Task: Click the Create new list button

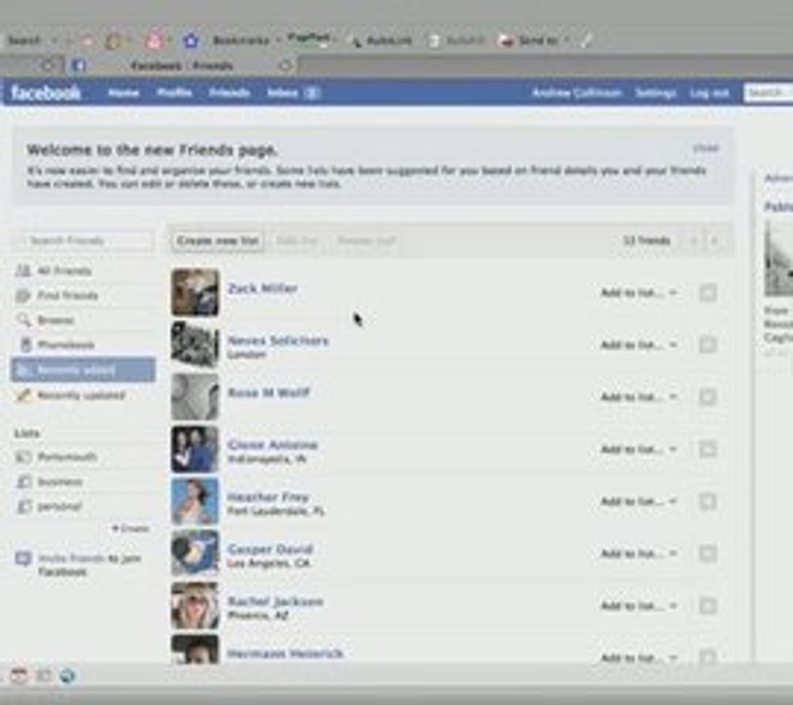Action: (x=218, y=241)
